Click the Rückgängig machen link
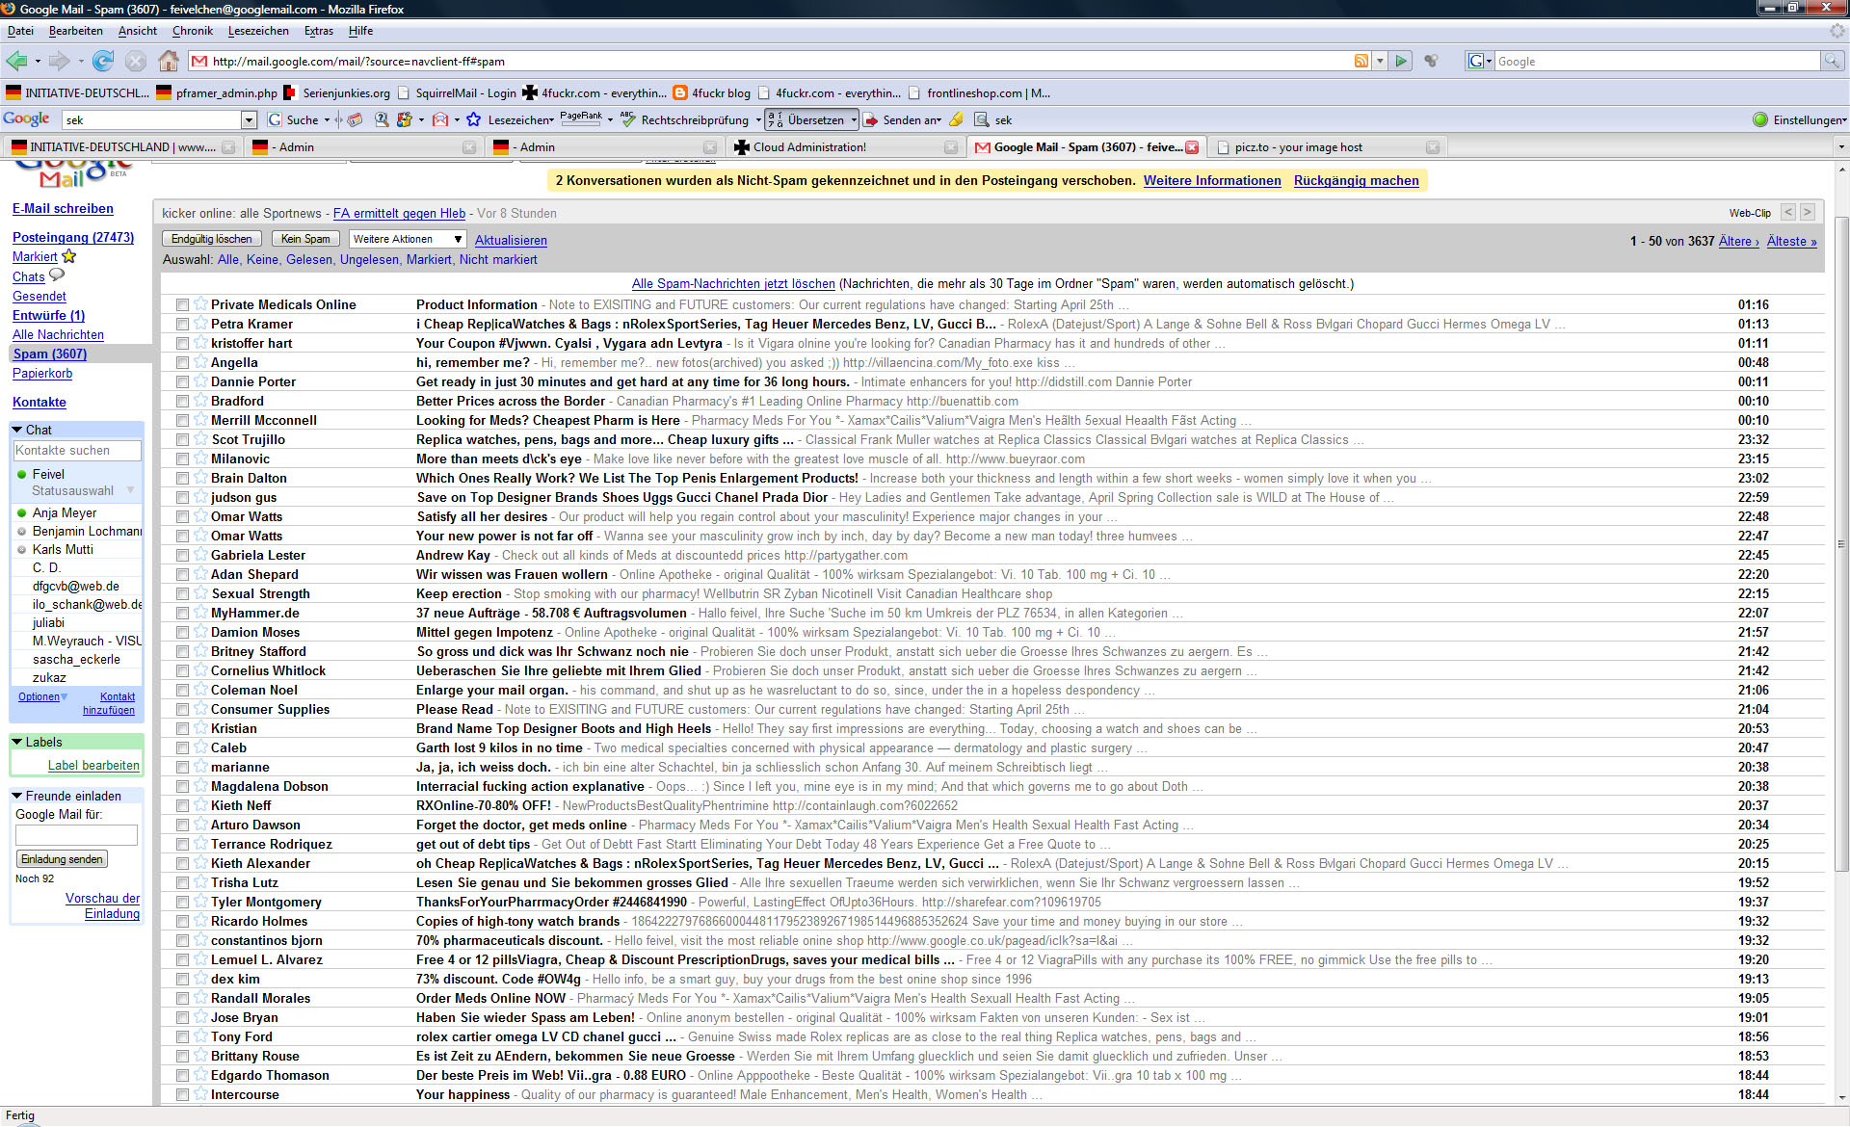This screenshot has width=1850, height=1127. pyautogui.click(x=1356, y=180)
